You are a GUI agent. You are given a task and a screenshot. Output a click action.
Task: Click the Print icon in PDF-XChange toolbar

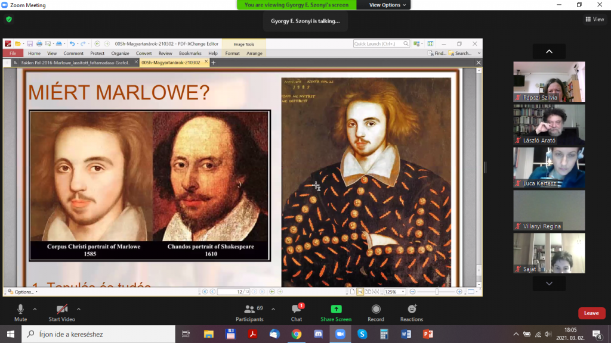coord(39,44)
